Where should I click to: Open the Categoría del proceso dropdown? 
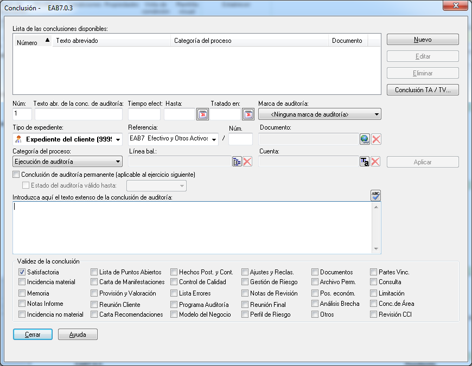pos(67,162)
